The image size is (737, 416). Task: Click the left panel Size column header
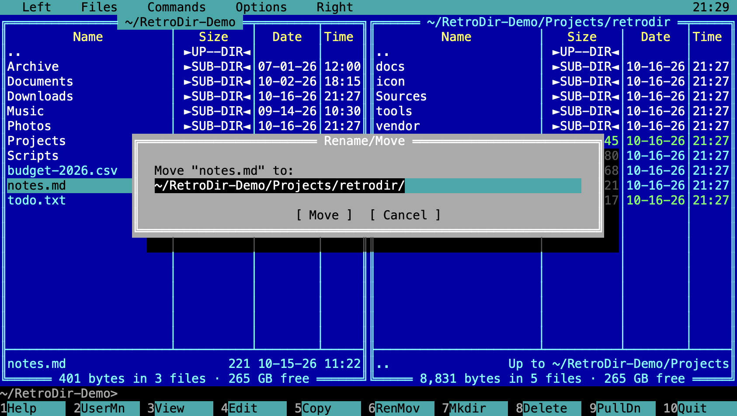pos(213,37)
